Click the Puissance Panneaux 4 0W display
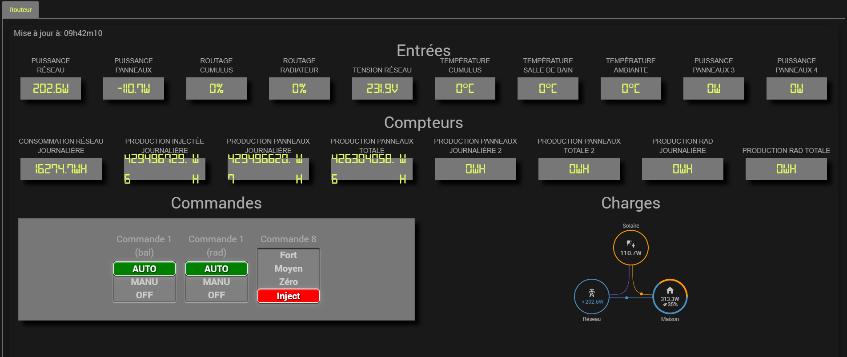The width and height of the screenshot is (847, 357). coord(797,88)
